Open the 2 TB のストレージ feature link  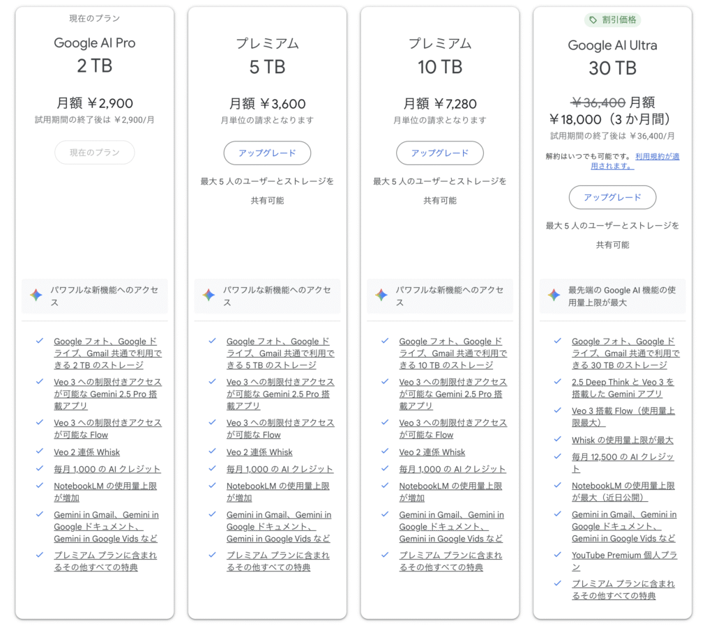[x=108, y=353]
